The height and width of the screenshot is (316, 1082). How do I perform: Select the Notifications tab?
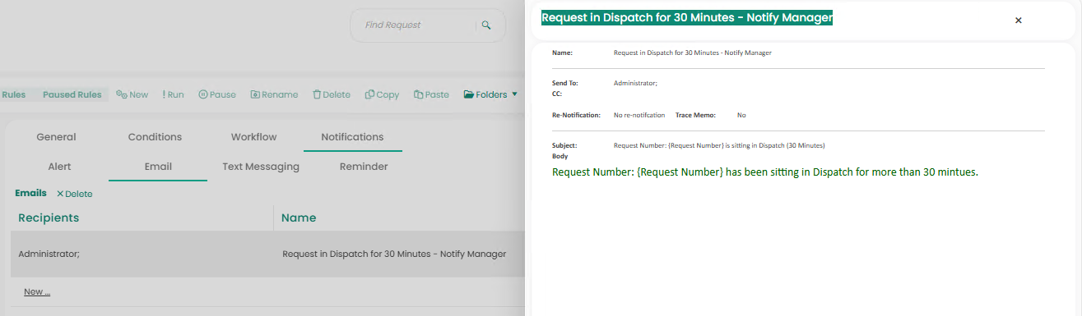click(352, 137)
